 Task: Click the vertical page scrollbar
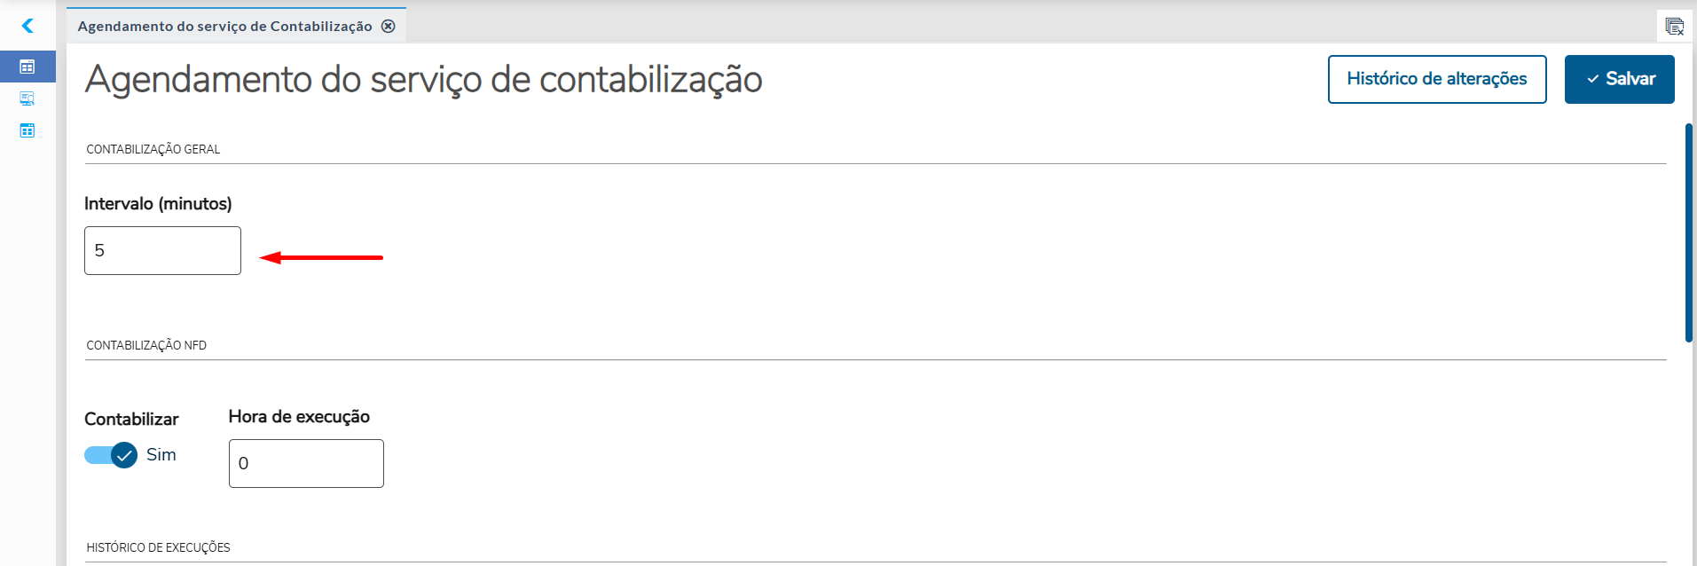[x=1688, y=232]
